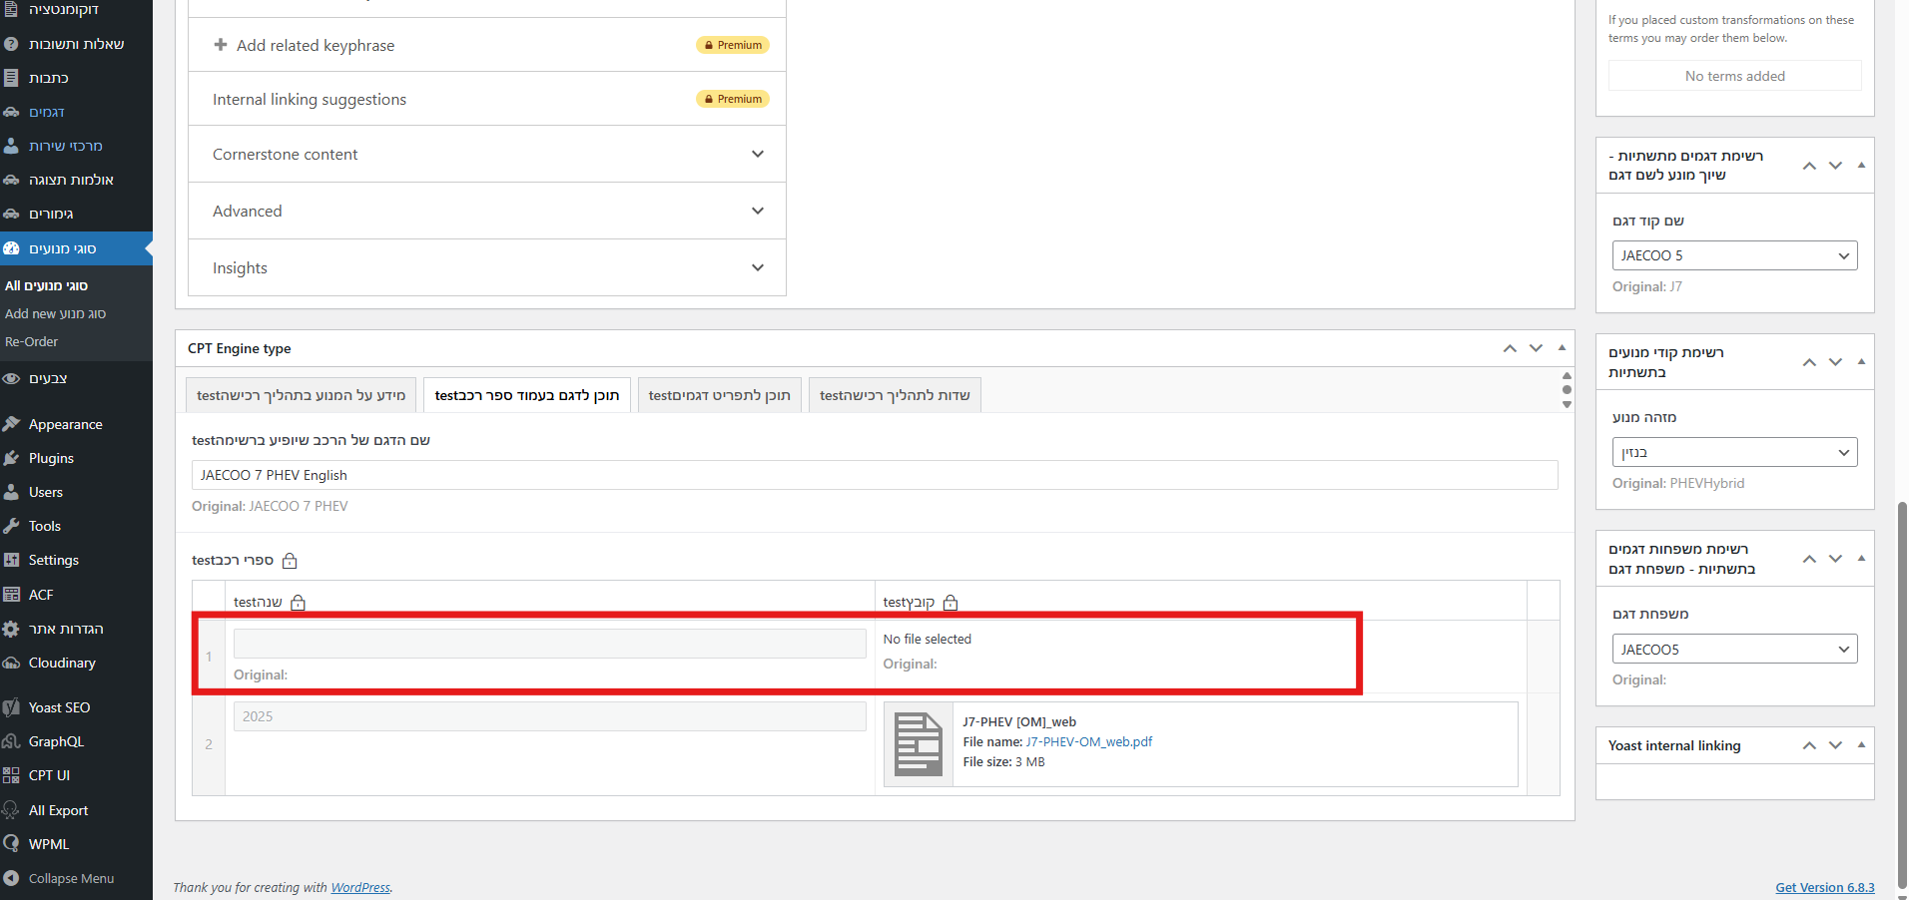Click the JAECOO 7 PHEV English input field

tap(874, 475)
